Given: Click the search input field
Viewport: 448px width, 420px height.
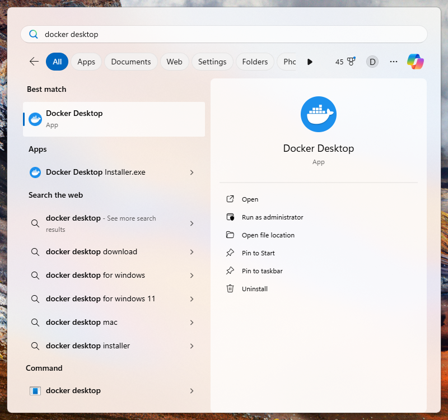Looking at the screenshot, I should 223,34.
